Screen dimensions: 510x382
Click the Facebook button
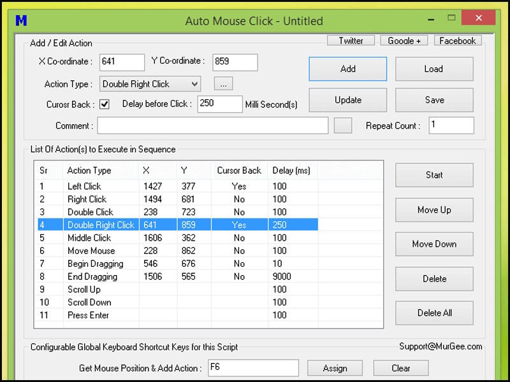(457, 40)
